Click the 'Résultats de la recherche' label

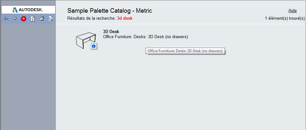[x=92, y=18]
